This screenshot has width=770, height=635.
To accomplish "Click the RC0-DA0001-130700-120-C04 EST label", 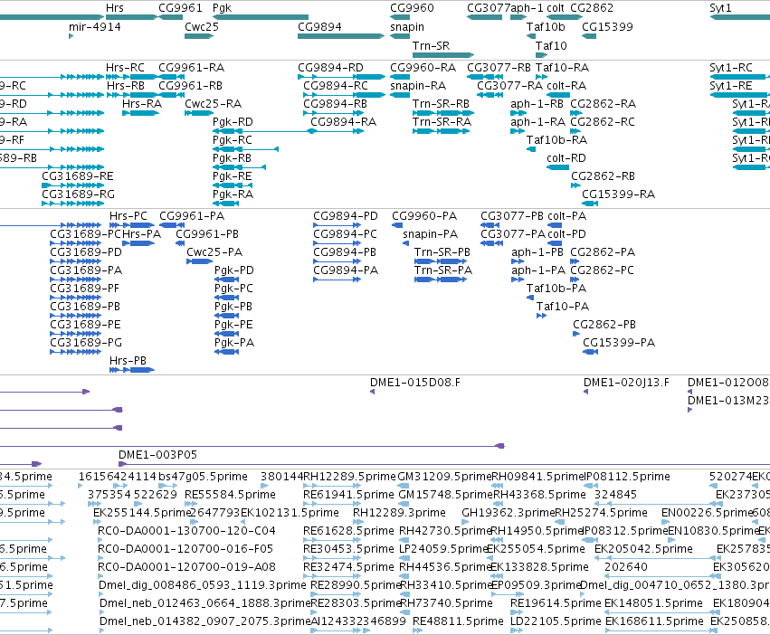I will tap(186, 531).
